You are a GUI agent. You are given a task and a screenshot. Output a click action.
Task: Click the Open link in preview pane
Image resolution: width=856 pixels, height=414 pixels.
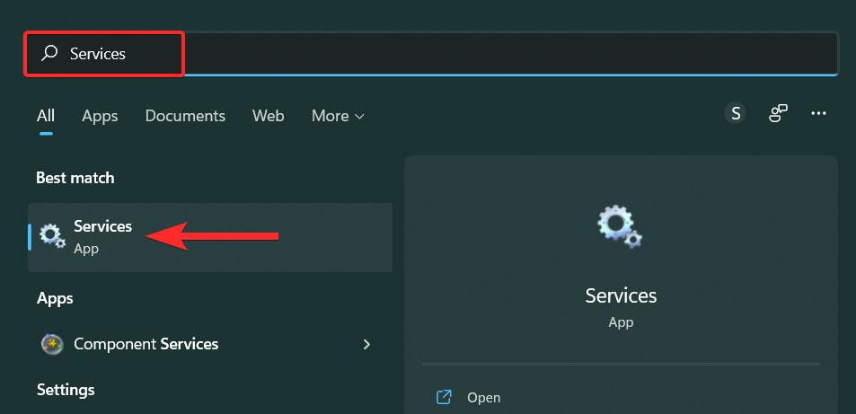(x=484, y=397)
